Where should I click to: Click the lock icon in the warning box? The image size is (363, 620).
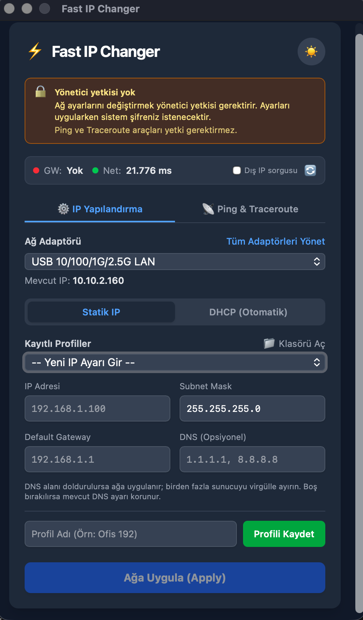tap(40, 92)
